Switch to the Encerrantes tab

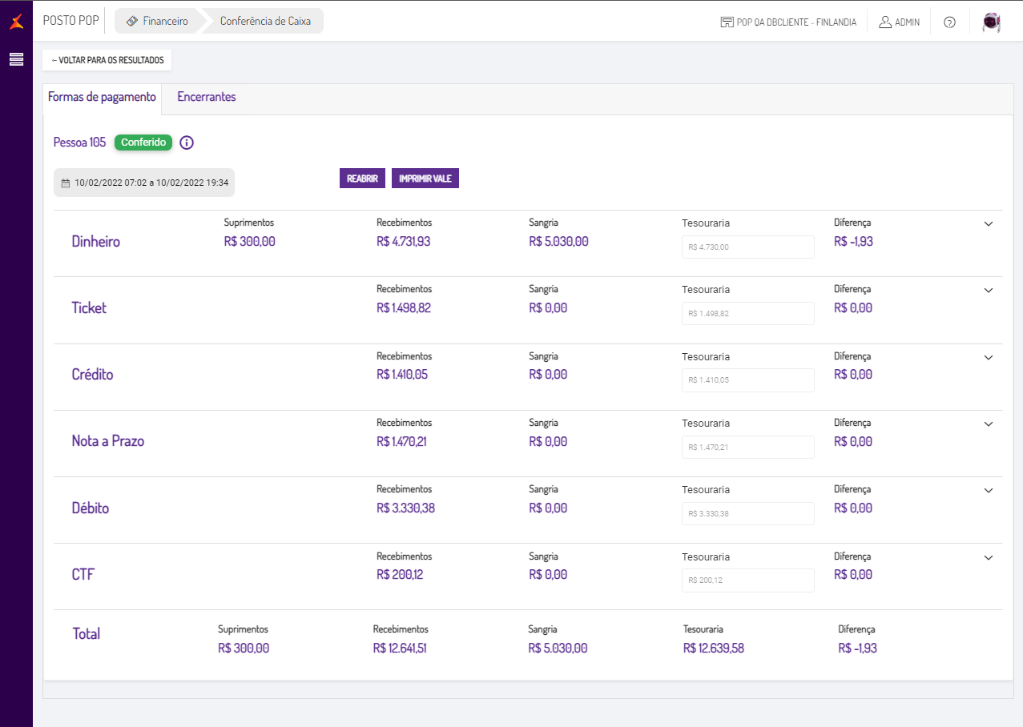(207, 97)
